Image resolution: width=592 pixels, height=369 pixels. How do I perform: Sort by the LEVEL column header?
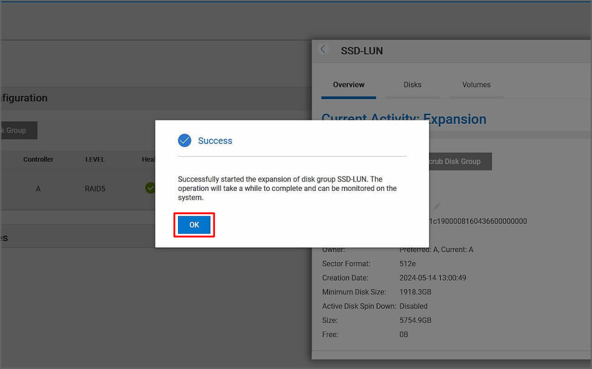[95, 160]
